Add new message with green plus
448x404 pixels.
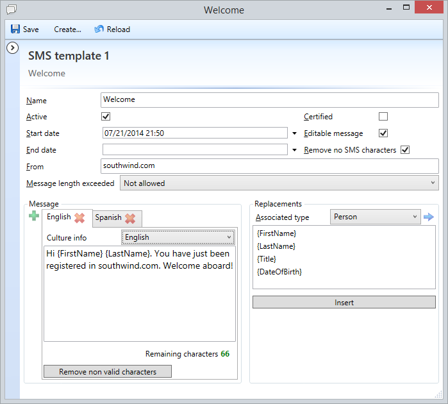coord(34,217)
